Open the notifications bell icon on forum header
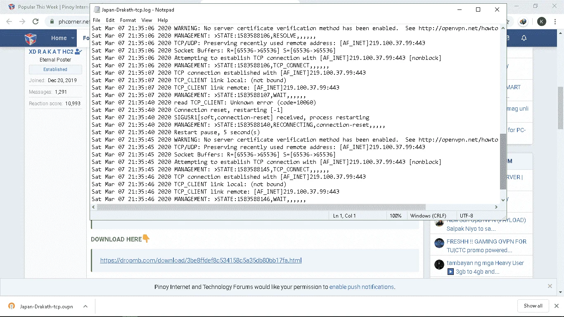564x317 pixels. click(524, 38)
